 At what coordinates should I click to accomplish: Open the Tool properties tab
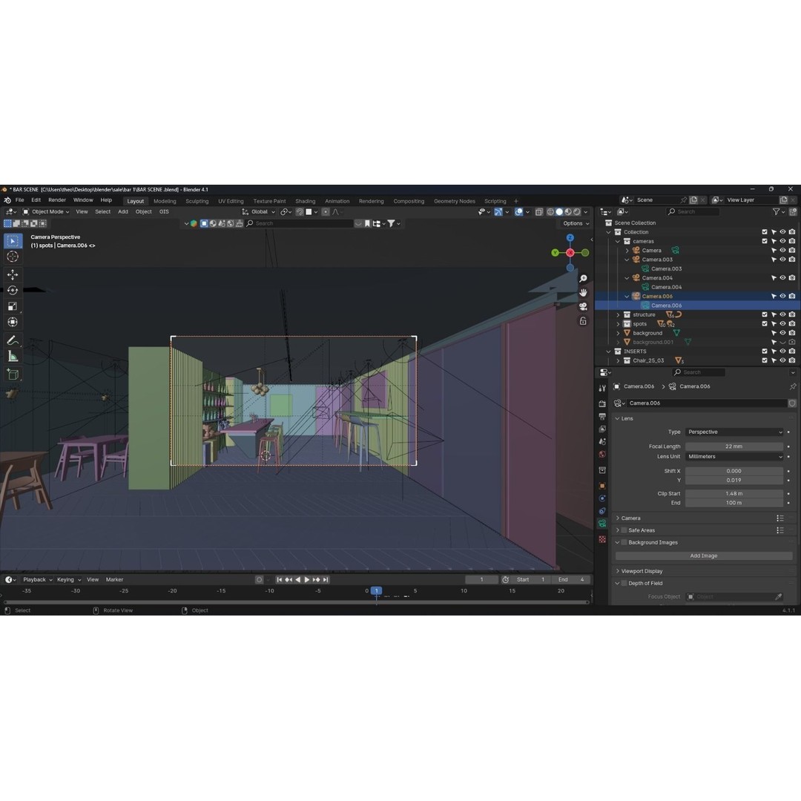click(602, 388)
